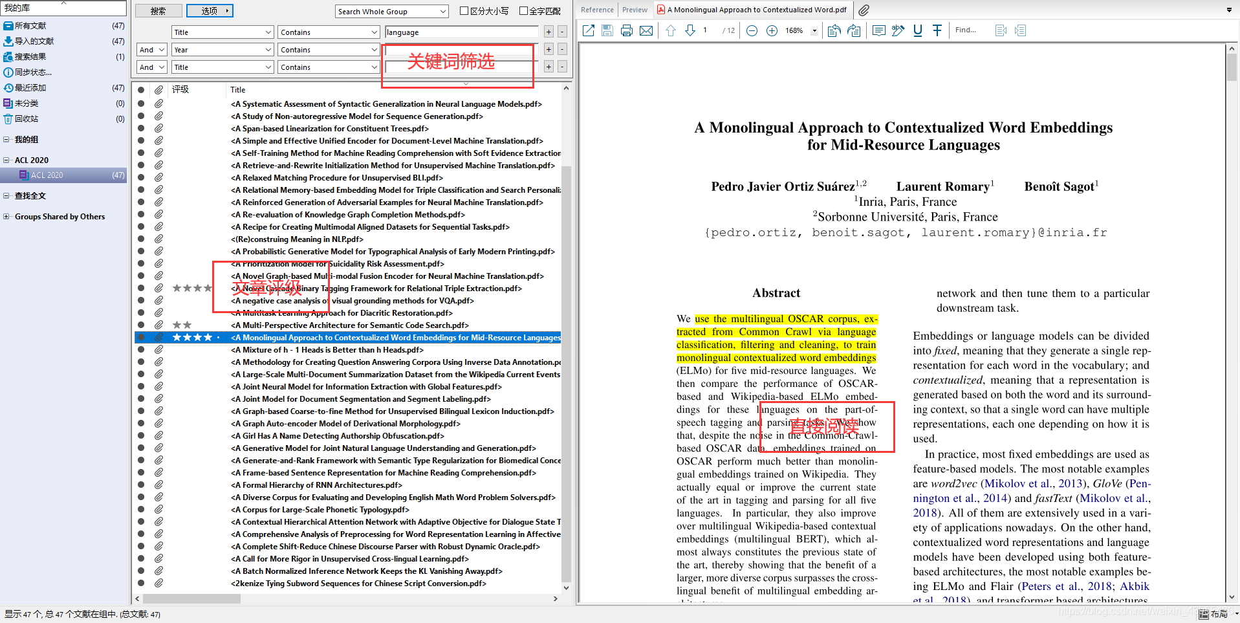Remove first search row with minus button
The height and width of the screenshot is (623, 1240).
(x=562, y=32)
